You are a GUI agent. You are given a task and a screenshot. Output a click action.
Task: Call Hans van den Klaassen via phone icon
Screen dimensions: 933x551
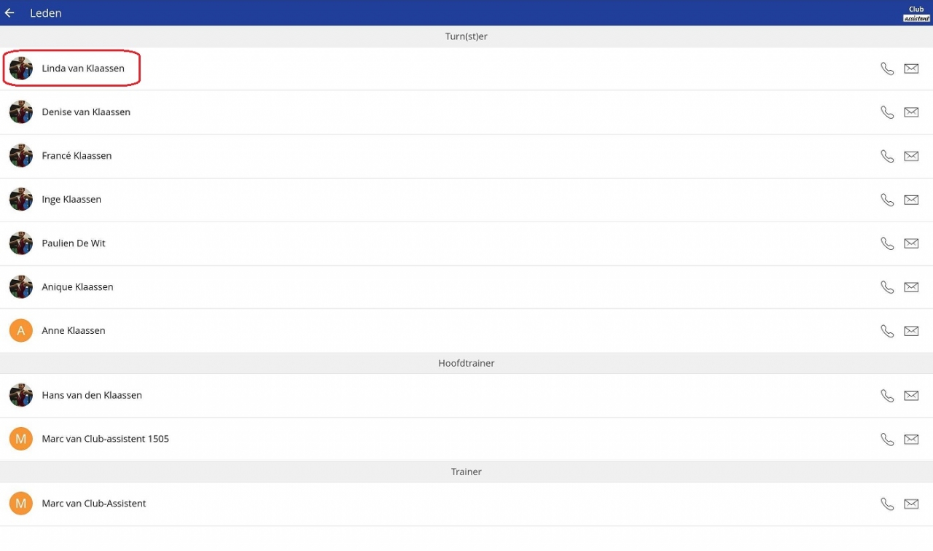[x=887, y=396]
